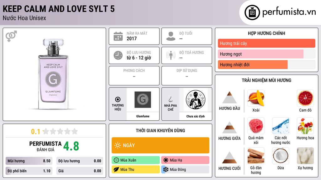The height and width of the screenshot is (180, 321).
Task: Click the Mùa Xuân season label
Action: pos(128,160)
